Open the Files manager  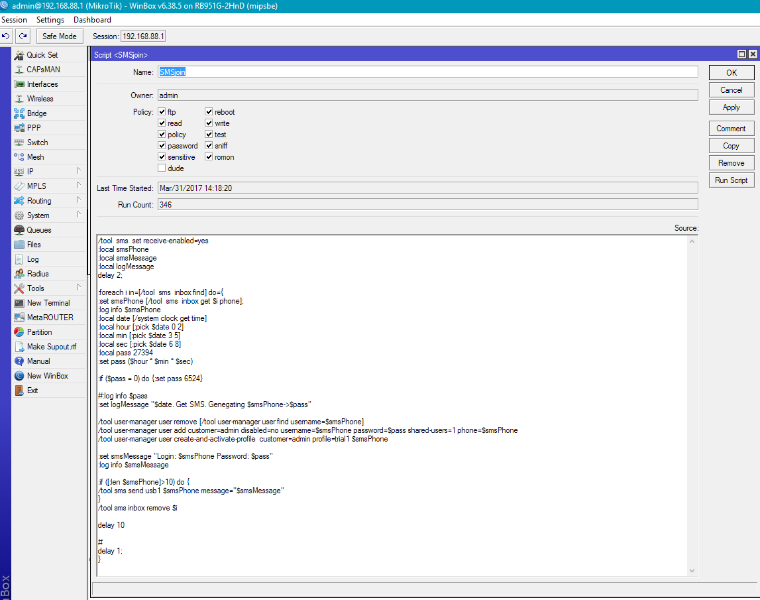click(x=36, y=244)
